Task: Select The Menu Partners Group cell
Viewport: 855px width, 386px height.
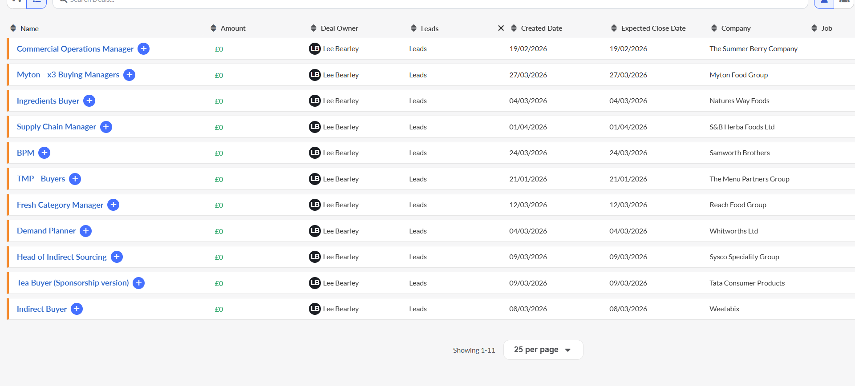Action: pyautogui.click(x=750, y=179)
